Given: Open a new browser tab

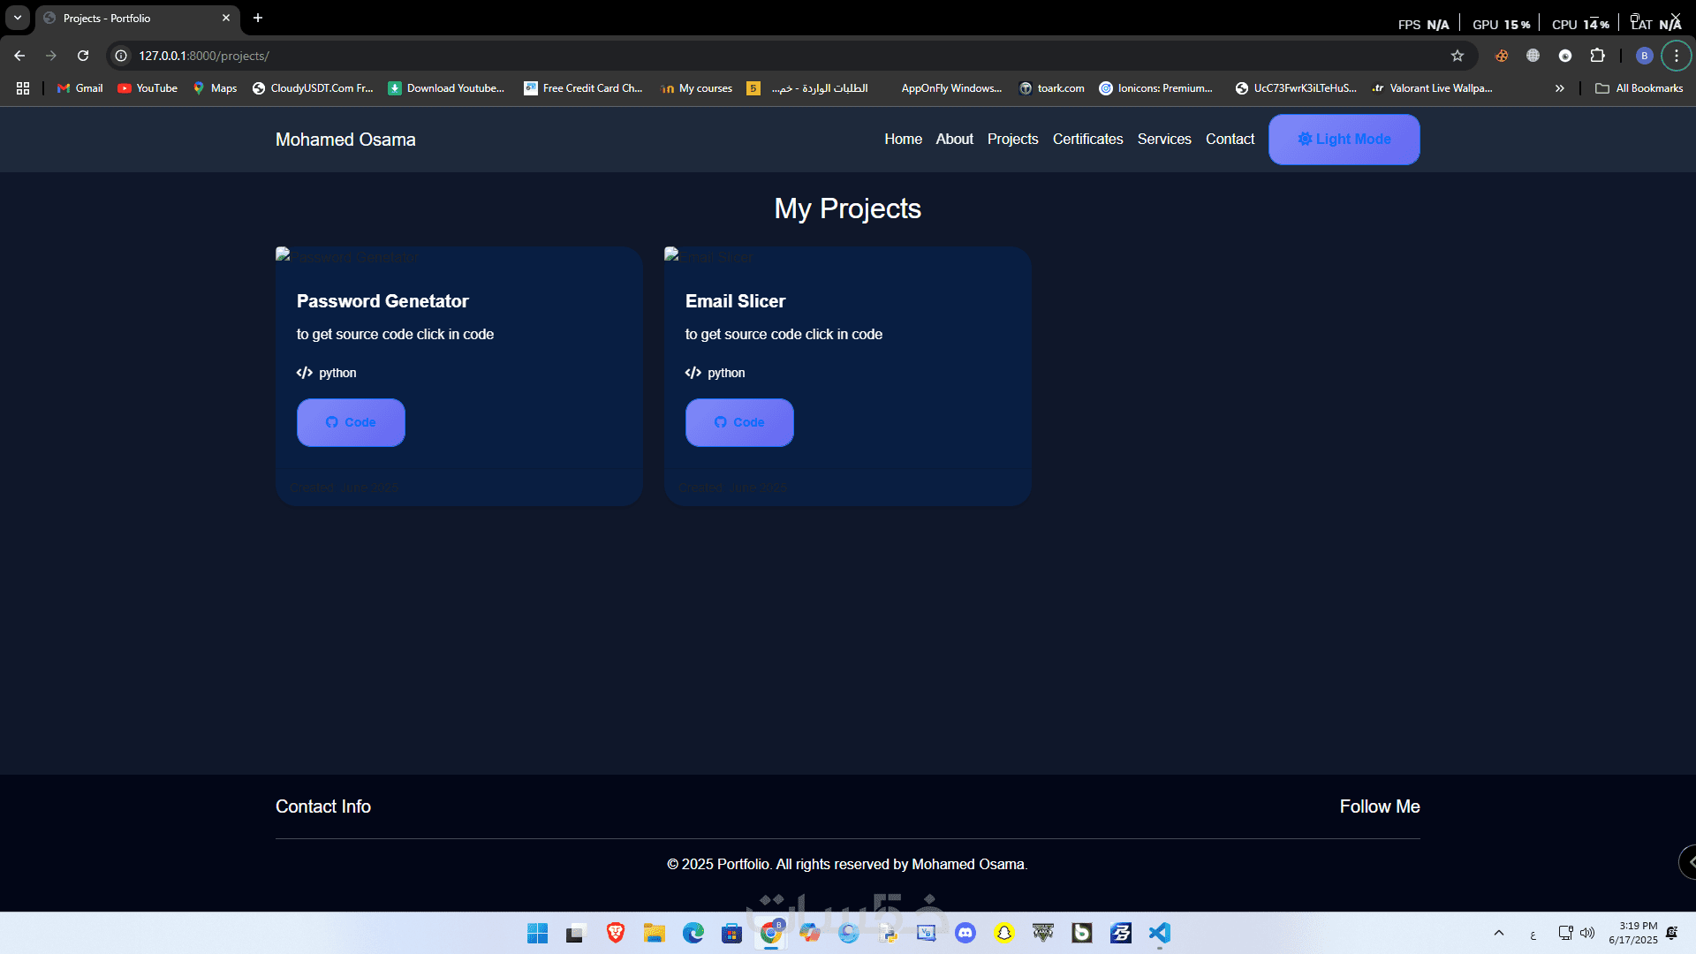Looking at the screenshot, I should 258,18.
